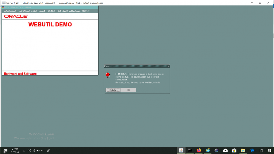274x154 pixels.
Task: Open File Explorer from the taskbar
Action: click(243, 150)
